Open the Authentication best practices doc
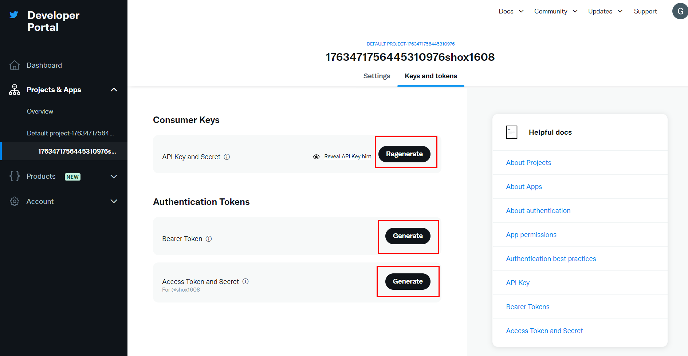688x356 pixels. pos(551,259)
